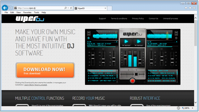199x112 pixels.
Task: Click the How to uninstall link
Action: (41, 85)
